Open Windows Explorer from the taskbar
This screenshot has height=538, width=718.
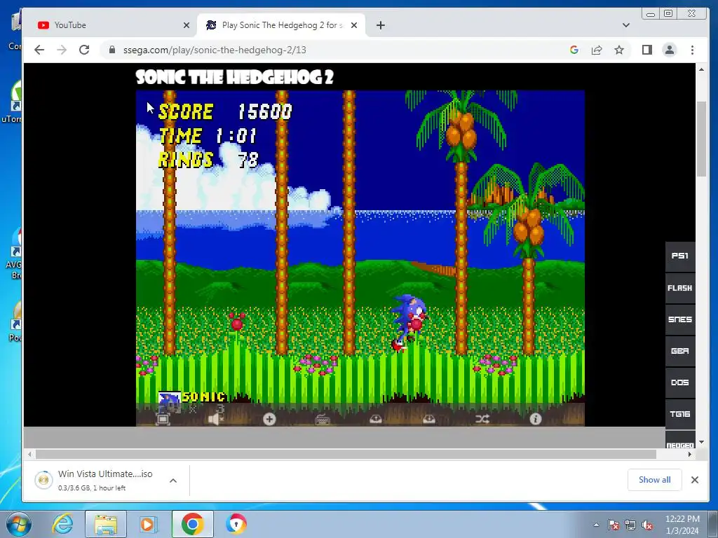106,524
